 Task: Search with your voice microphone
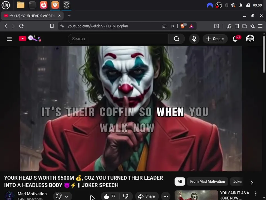(194, 39)
